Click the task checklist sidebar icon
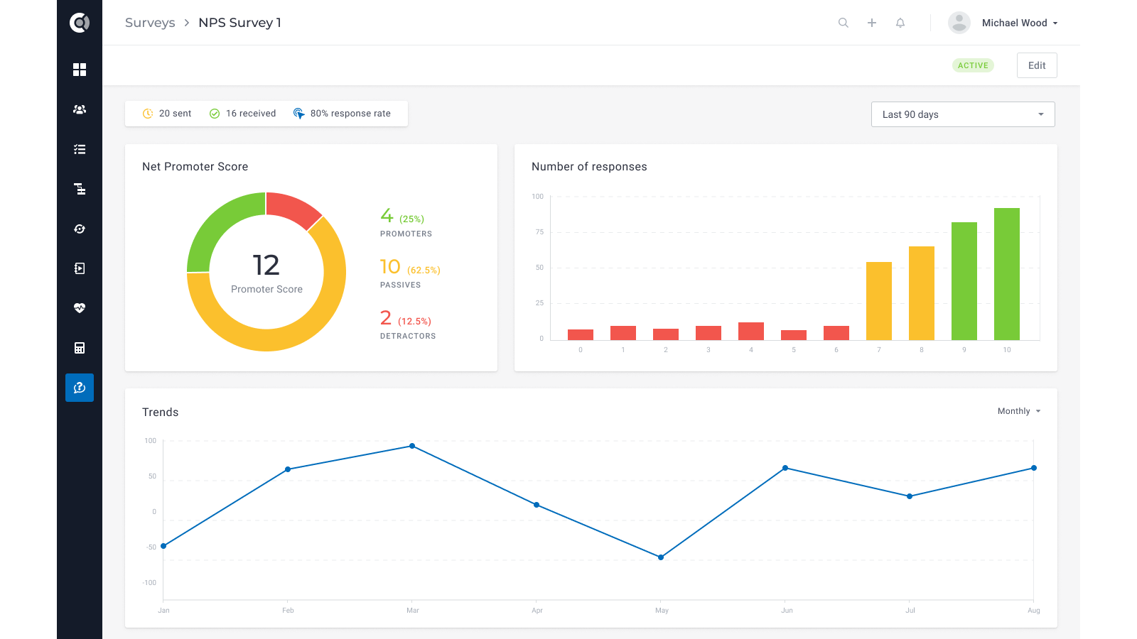This screenshot has height=639, width=1137. point(80,149)
